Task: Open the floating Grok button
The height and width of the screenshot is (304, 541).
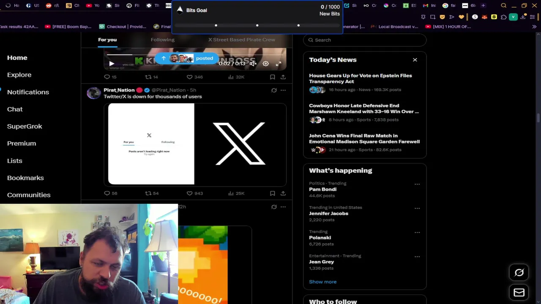Action: click(519, 273)
